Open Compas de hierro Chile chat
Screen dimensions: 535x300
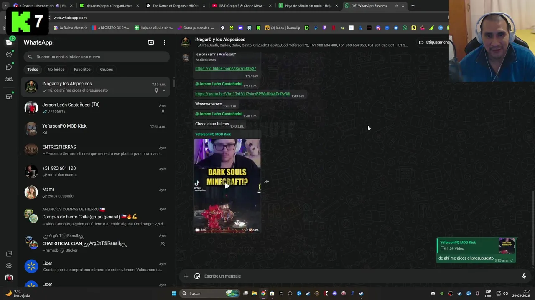96,217
